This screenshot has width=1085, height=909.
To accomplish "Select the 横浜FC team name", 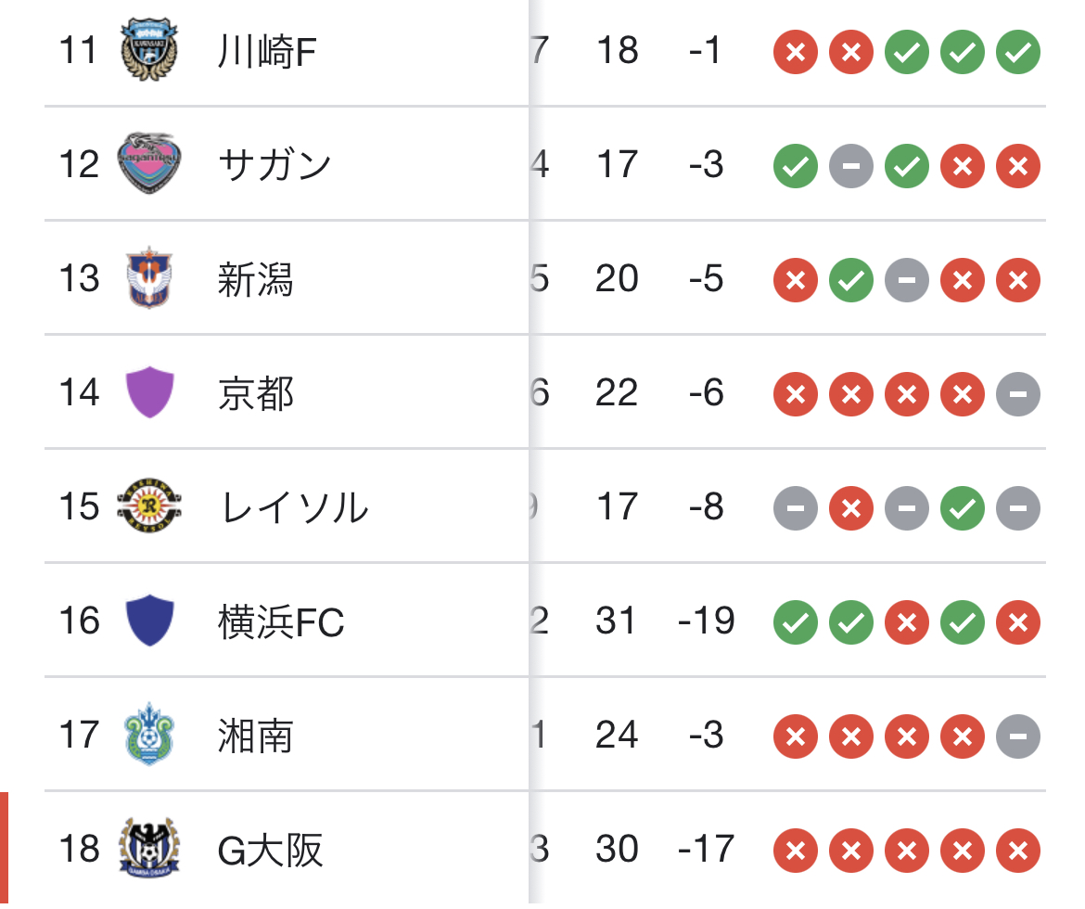I will pos(281,621).
